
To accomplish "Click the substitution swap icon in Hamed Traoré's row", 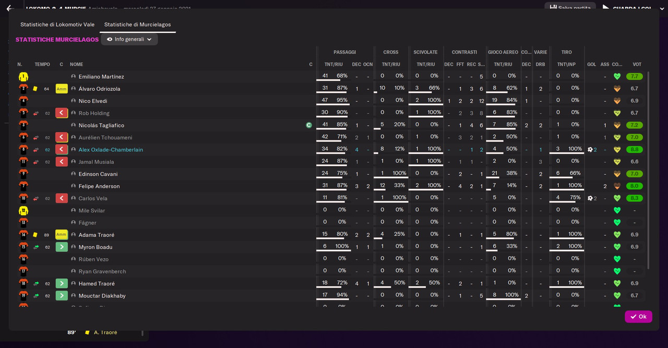I will 36,283.
